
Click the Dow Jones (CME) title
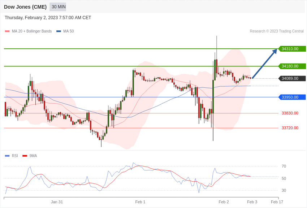[25, 7]
